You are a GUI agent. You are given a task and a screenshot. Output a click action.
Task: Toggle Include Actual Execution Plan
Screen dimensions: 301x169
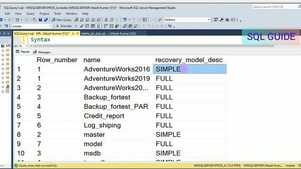[106, 26]
